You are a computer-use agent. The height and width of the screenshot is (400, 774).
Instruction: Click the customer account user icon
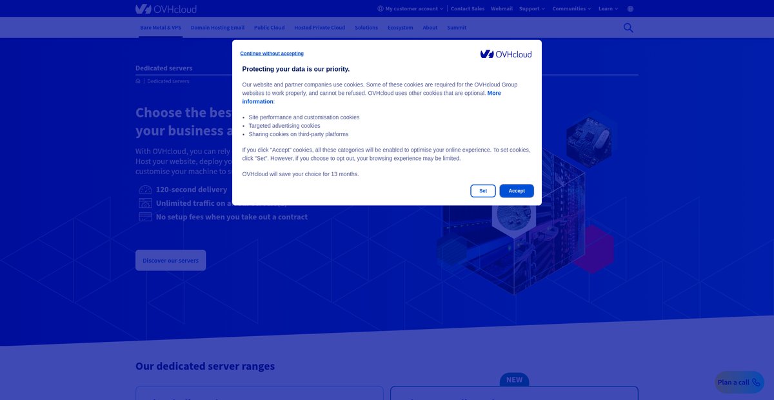coord(381,9)
